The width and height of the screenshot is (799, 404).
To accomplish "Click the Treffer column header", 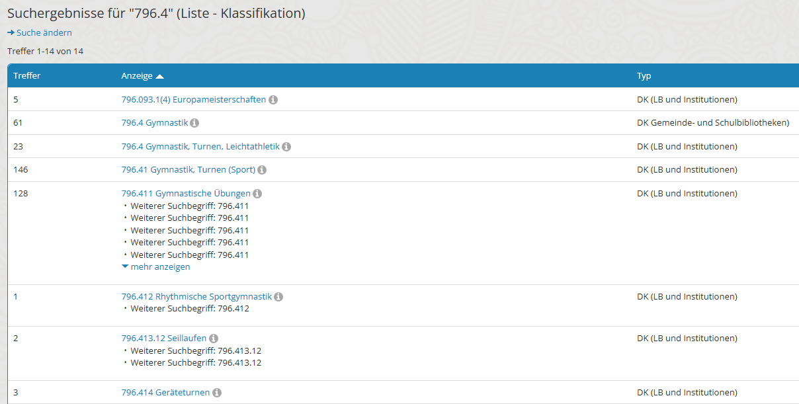I will click(x=27, y=76).
